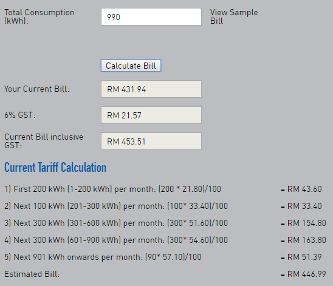Click the RM 446.99 estimated total
The height and width of the screenshot is (286, 333).
point(303,274)
